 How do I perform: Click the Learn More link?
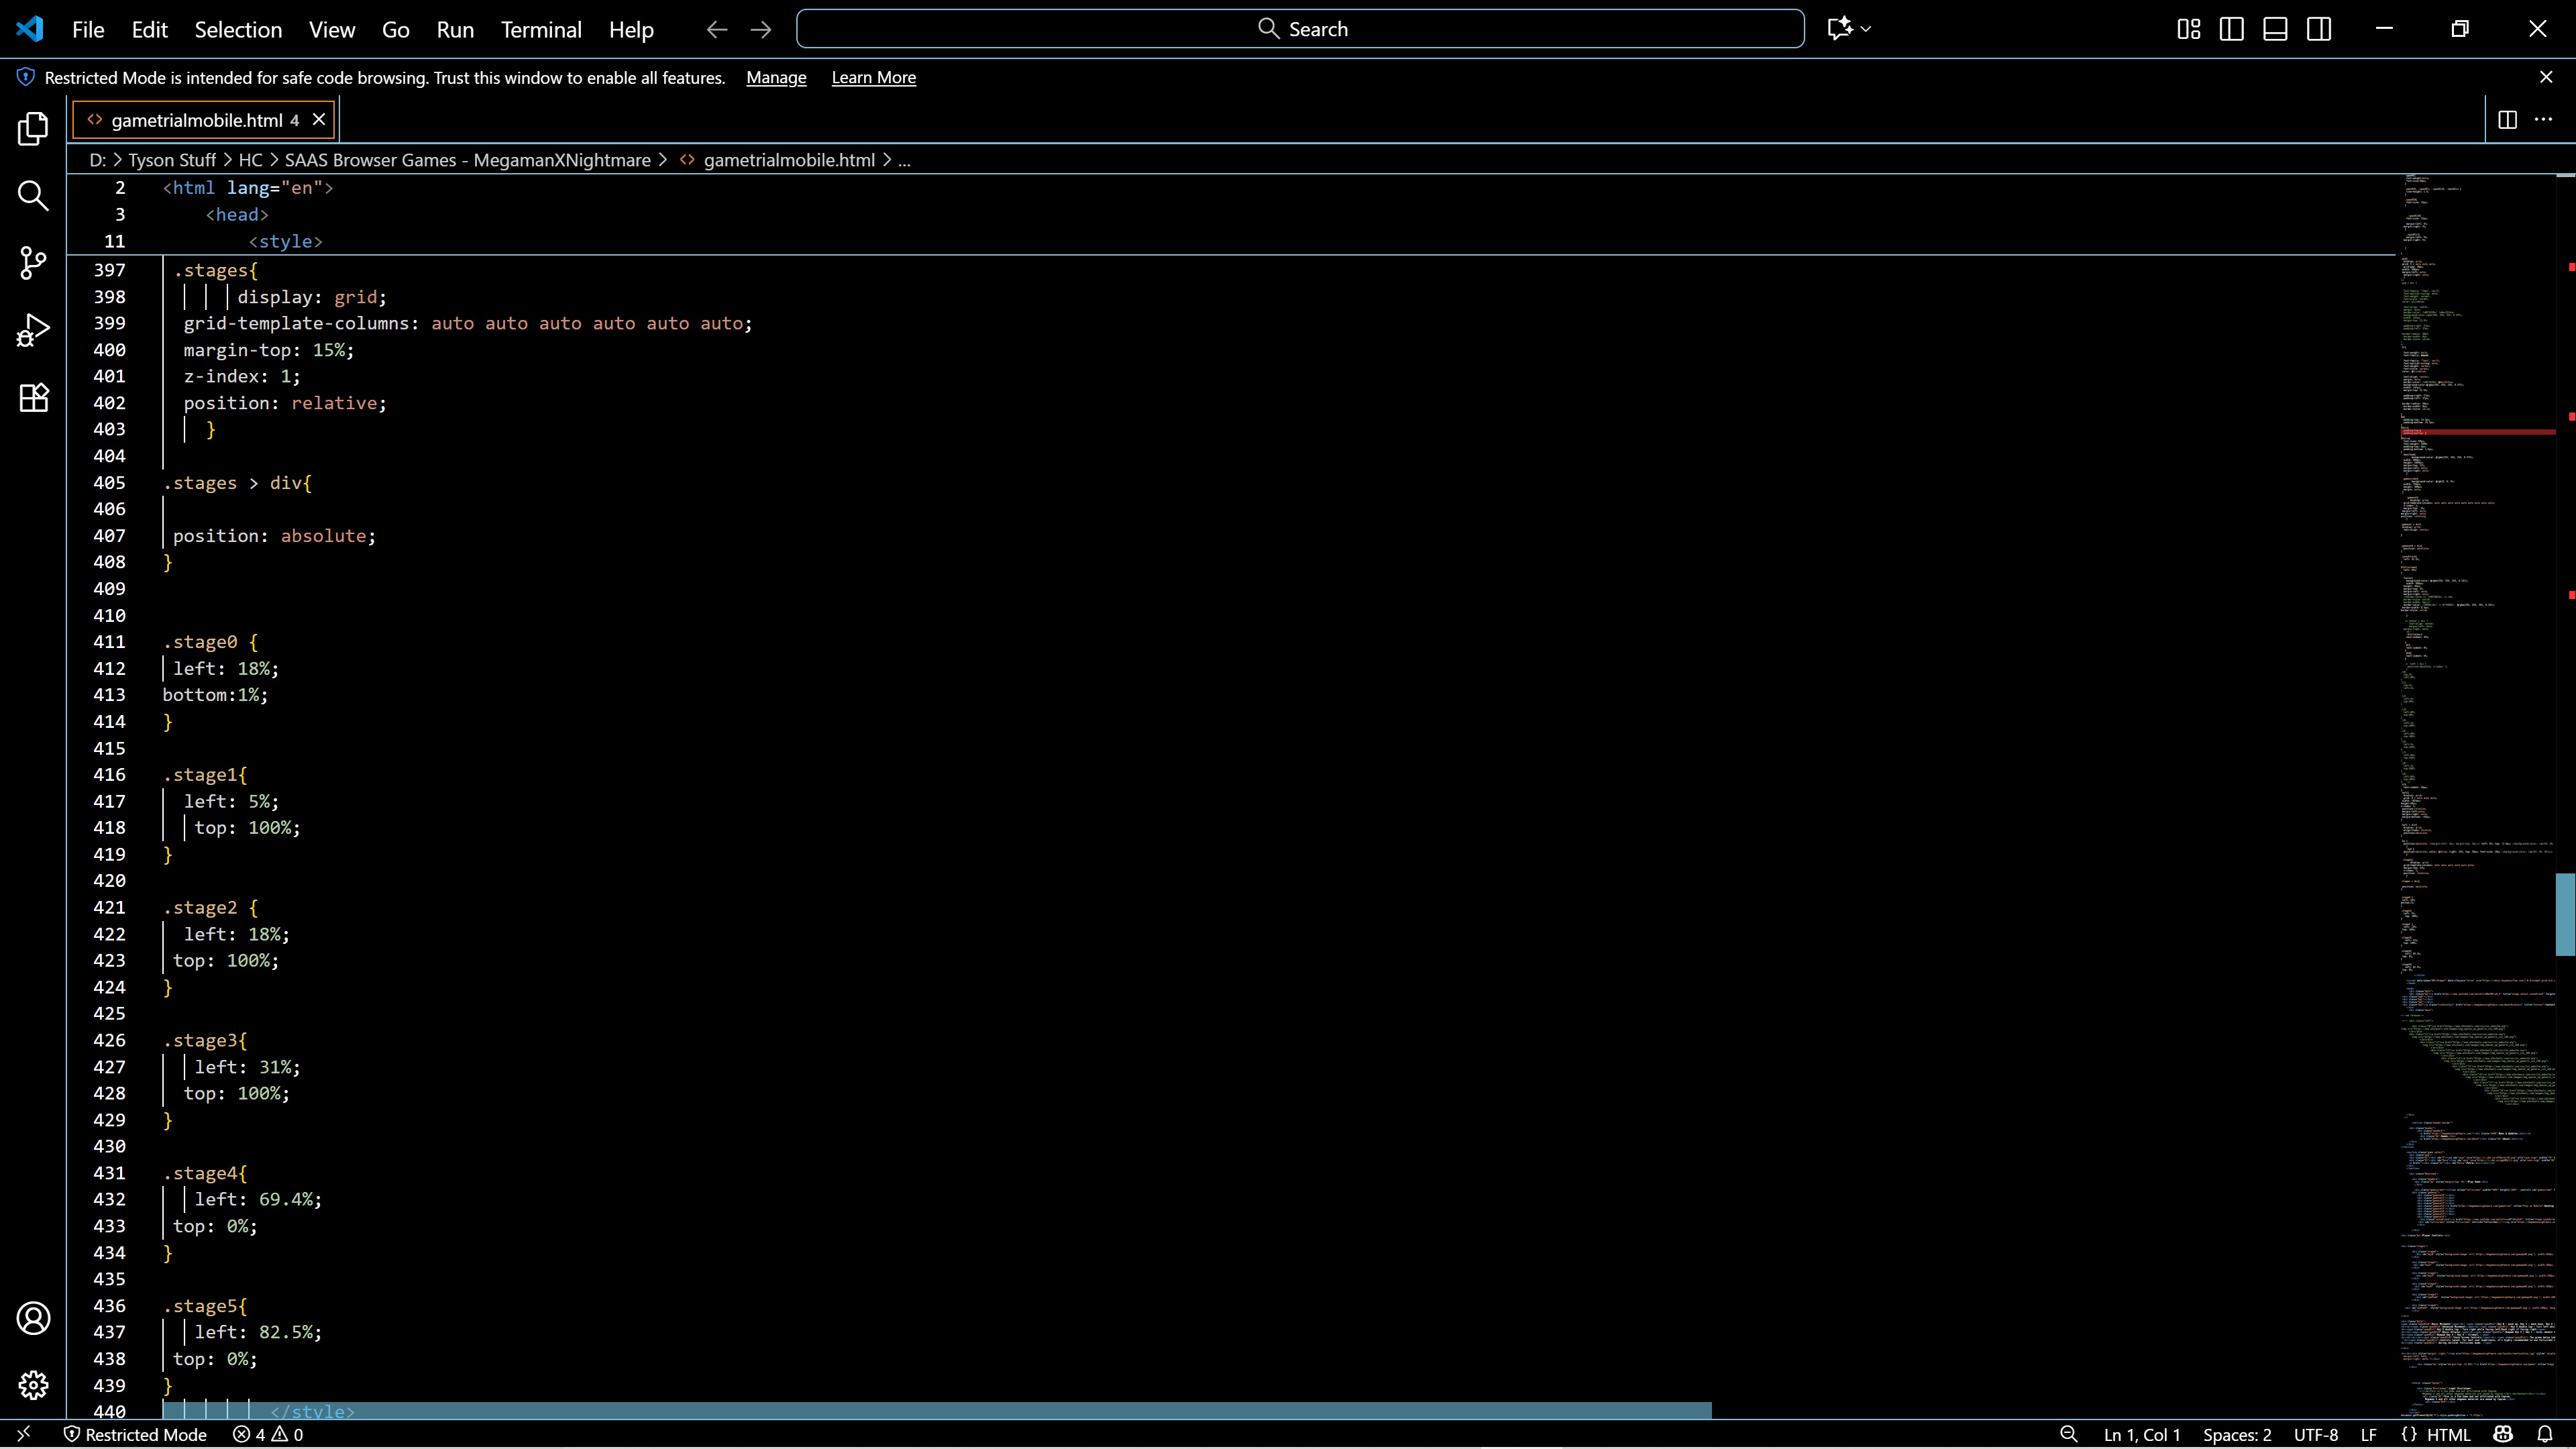[873, 78]
